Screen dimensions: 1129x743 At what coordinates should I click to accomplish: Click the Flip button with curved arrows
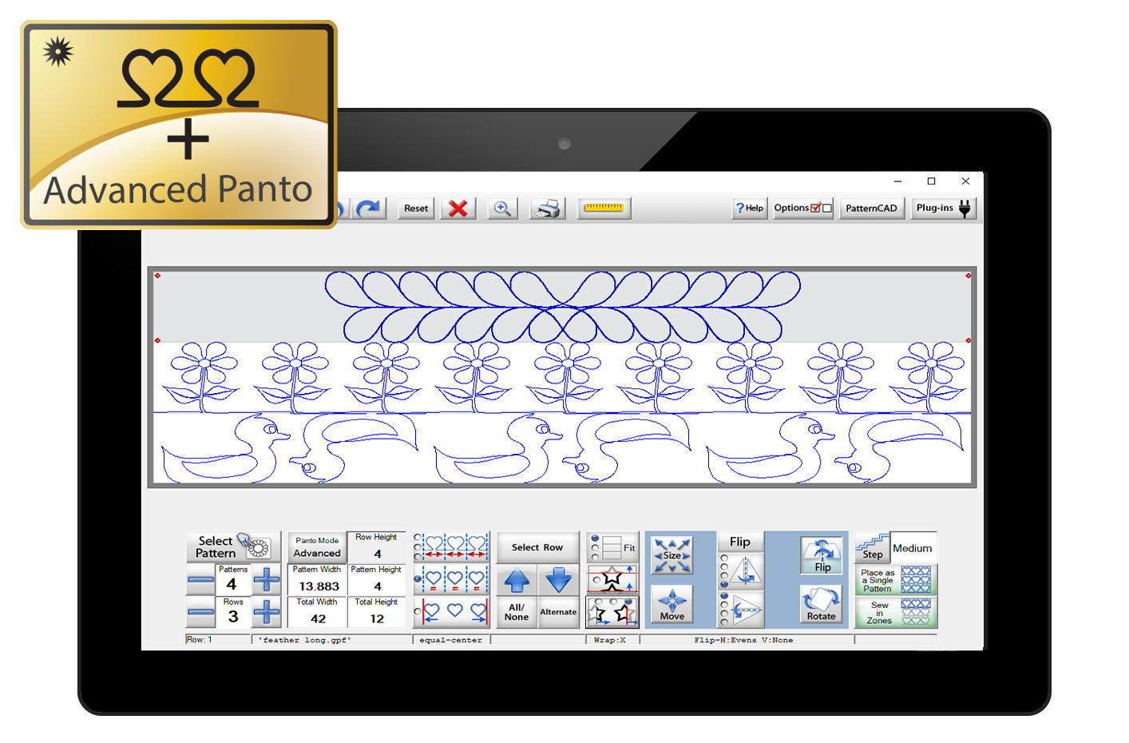(x=822, y=555)
